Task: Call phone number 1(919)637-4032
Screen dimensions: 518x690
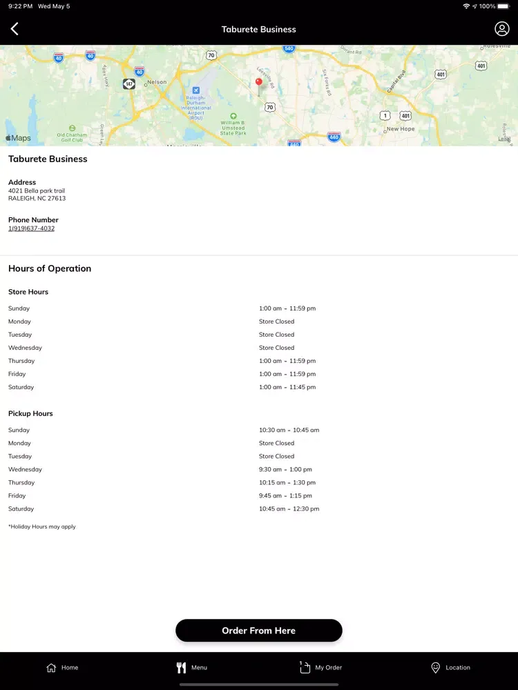Action: 31,228
